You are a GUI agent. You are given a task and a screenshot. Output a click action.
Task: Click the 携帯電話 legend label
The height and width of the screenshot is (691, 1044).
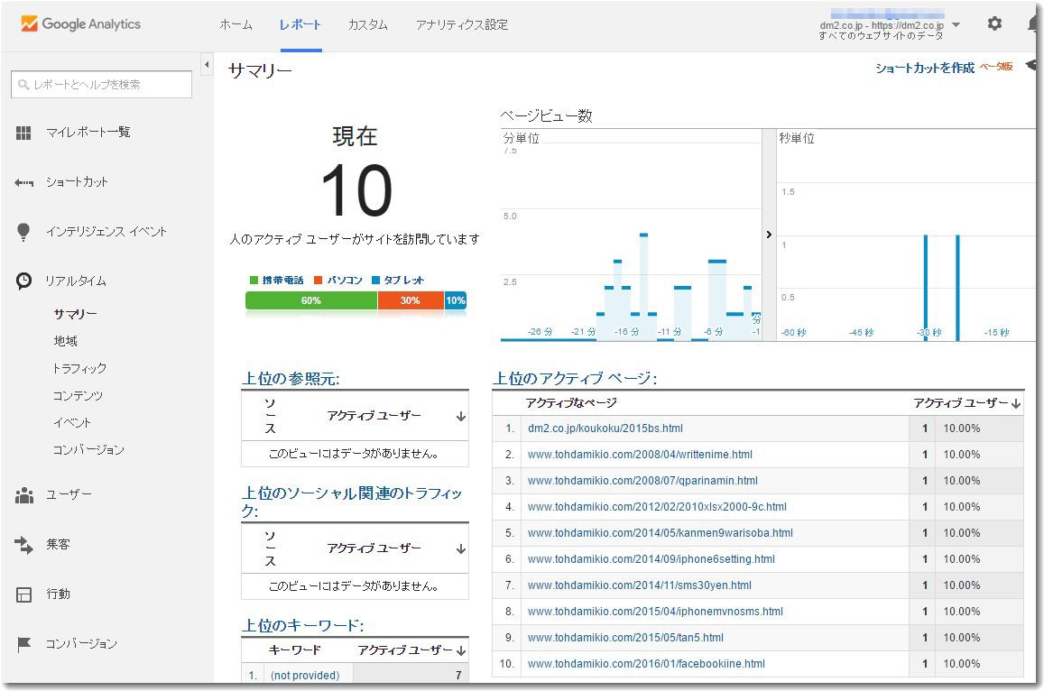(x=282, y=281)
